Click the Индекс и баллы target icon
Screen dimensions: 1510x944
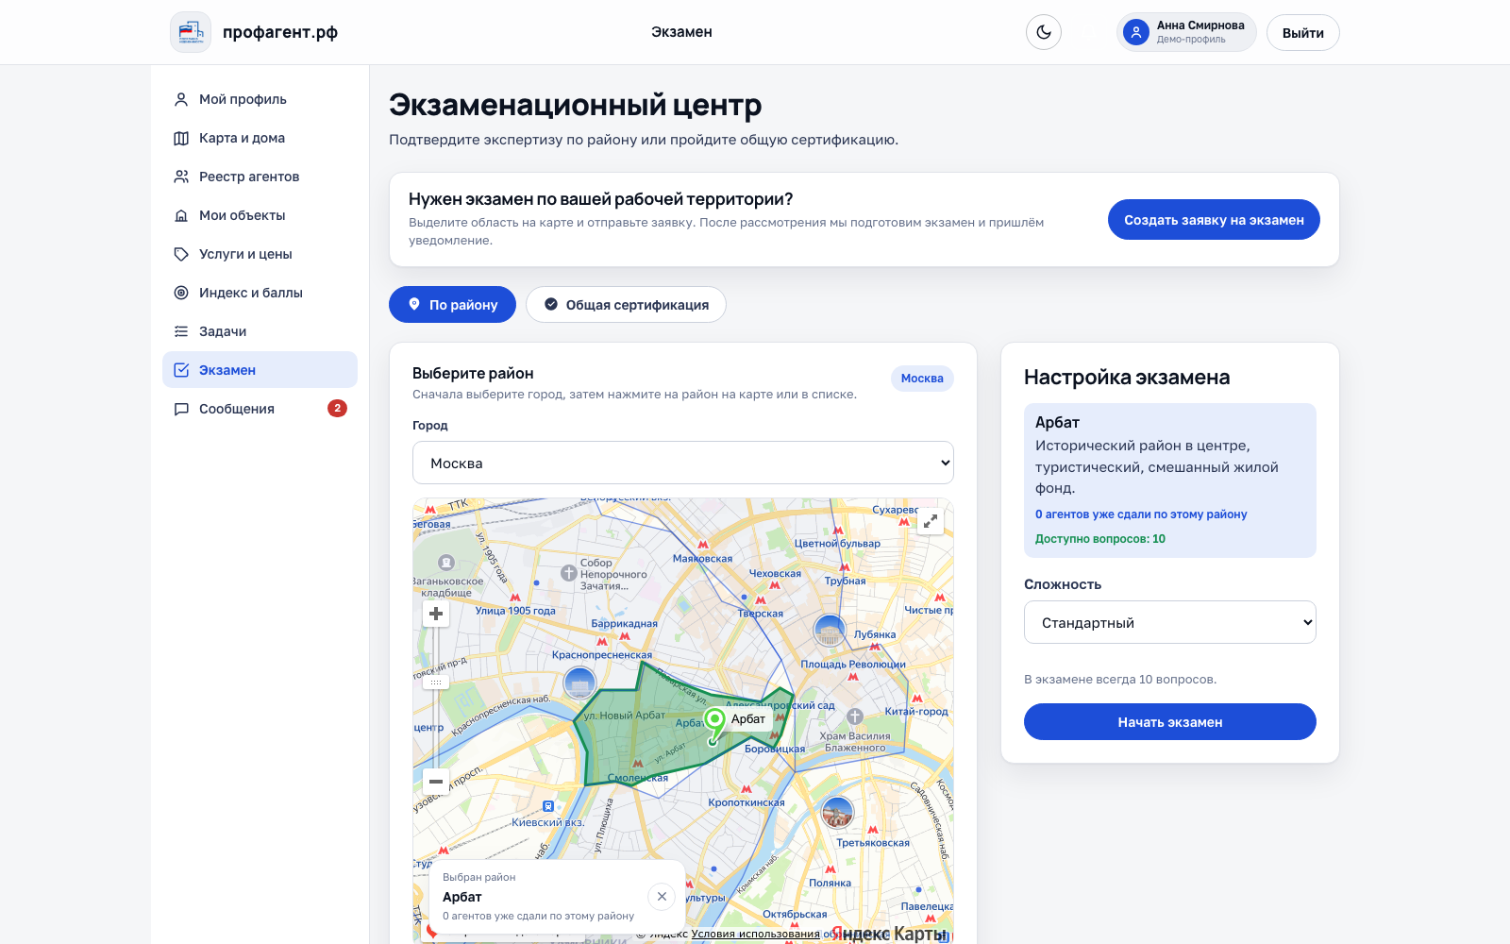coord(181,293)
